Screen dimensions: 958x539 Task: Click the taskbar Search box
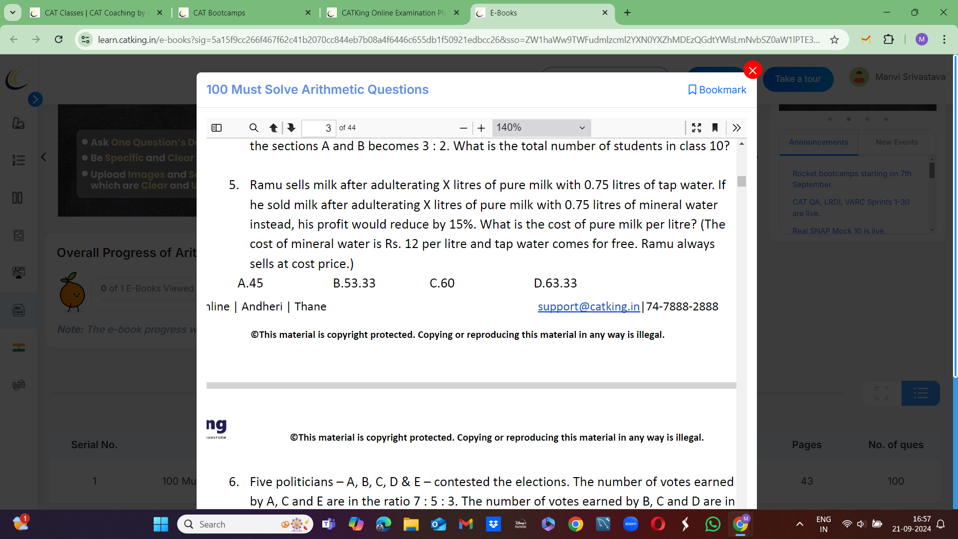coord(245,524)
